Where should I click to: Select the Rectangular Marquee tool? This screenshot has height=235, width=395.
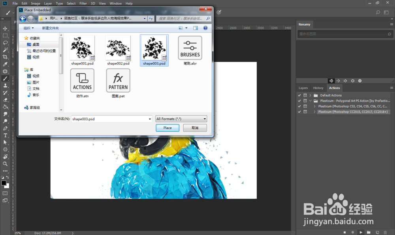(5, 36)
